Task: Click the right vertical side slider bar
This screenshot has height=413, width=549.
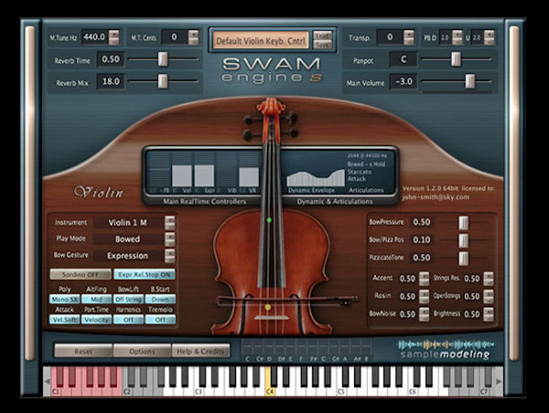Action: tap(513, 192)
